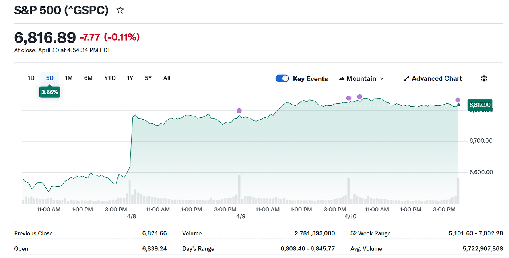
Task: Select the 1Y range tab
Action: [x=130, y=78]
